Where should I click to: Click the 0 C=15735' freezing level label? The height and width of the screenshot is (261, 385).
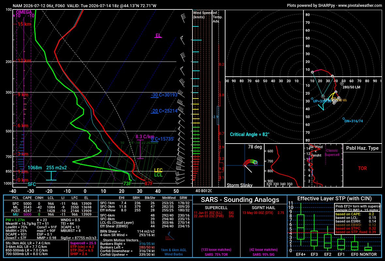coord(162,139)
